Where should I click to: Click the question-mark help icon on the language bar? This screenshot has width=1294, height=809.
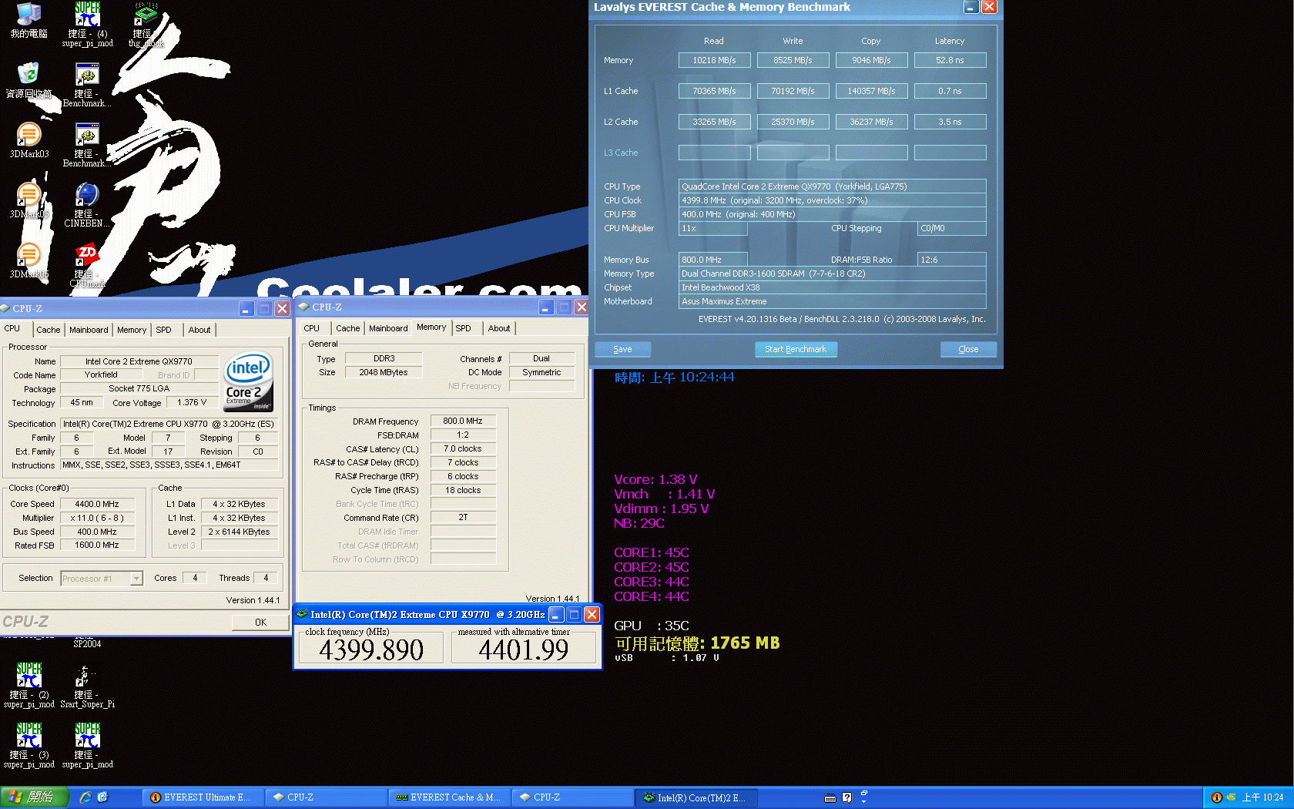tap(846, 797)
